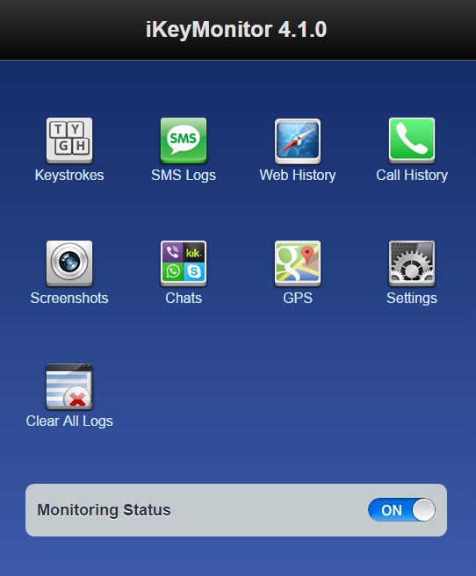Click the Clear All Logs icon
Screen dimensions: 476x576
69,386
